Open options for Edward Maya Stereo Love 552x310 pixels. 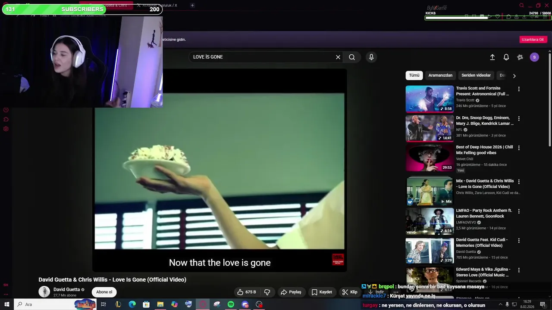519,270
